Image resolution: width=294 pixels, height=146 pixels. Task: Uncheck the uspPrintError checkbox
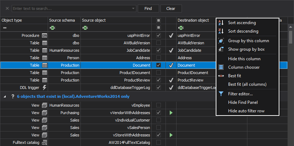(159, 35)
